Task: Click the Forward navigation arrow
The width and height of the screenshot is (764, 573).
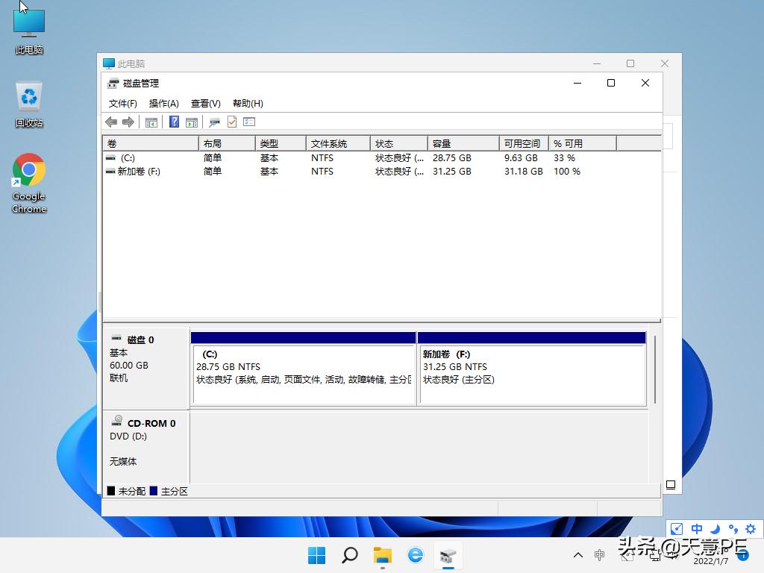Action: point(127,122)
